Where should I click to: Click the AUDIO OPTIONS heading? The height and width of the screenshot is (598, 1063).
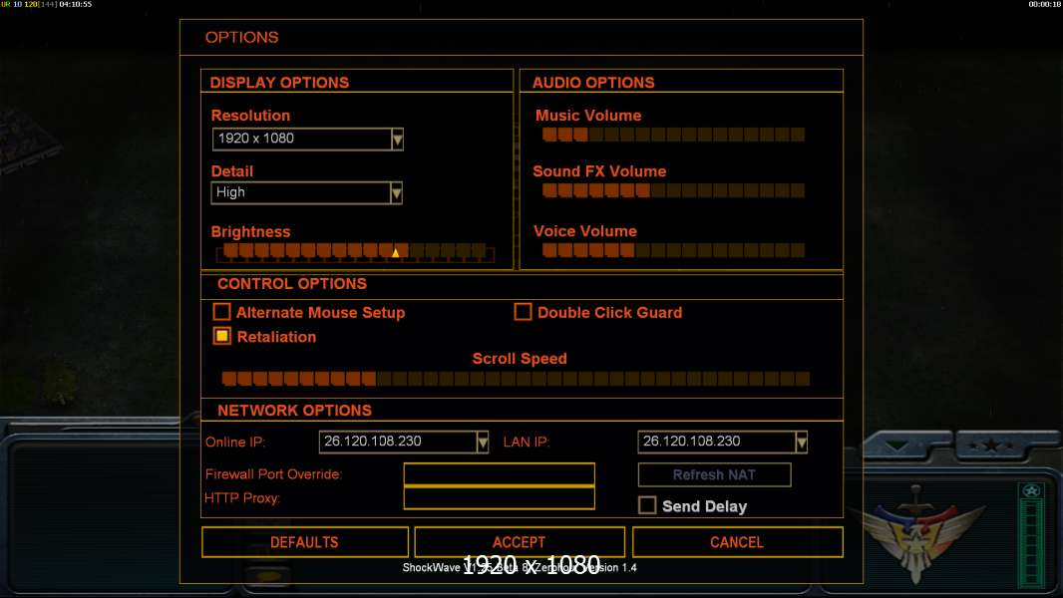click(593, 83)
